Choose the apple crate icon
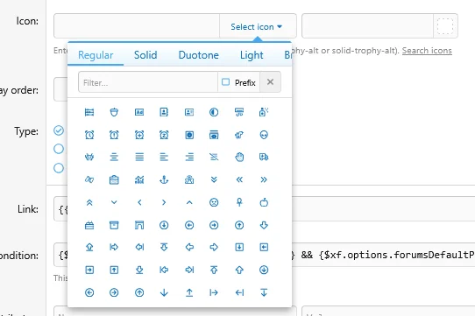The width and height of the screenshot is (475, 316). (89, 225)
